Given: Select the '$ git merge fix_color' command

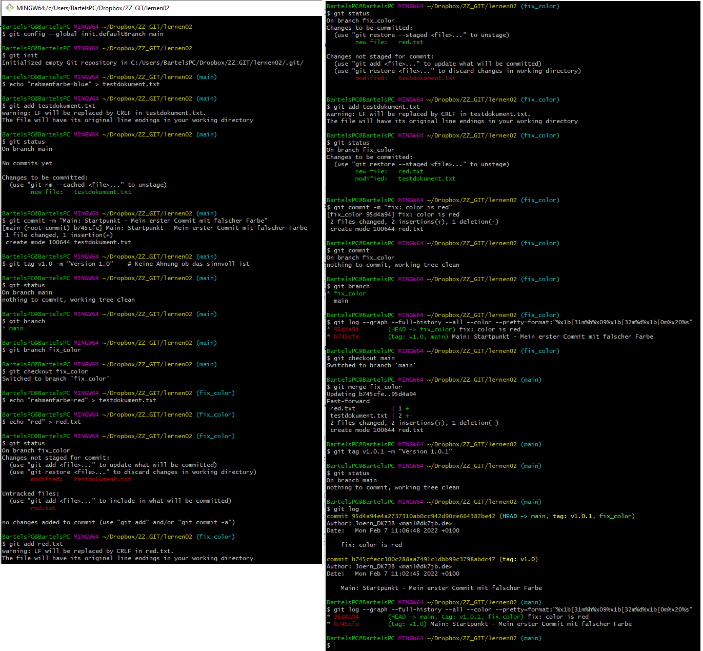Looking at the screenshot, I should coord(365,387).
